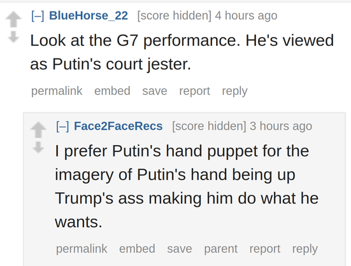Save BlueHorse_22's comment
Screen dimensions: 351x266
[155, 91]
